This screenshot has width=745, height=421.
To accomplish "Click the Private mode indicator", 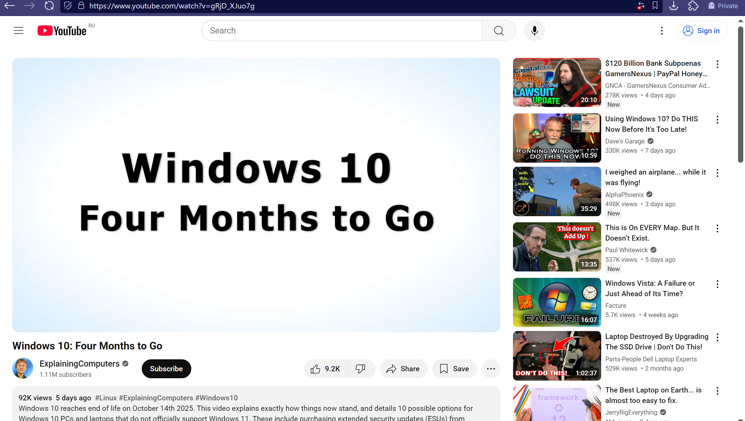I will 723,6.
